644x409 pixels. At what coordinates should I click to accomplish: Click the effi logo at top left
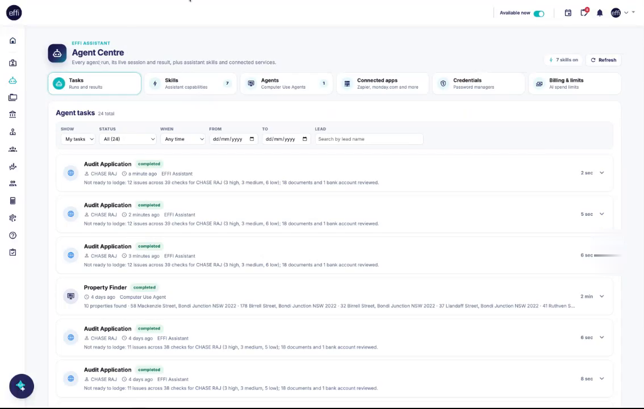pyautogui.click(x=14, y=12)
